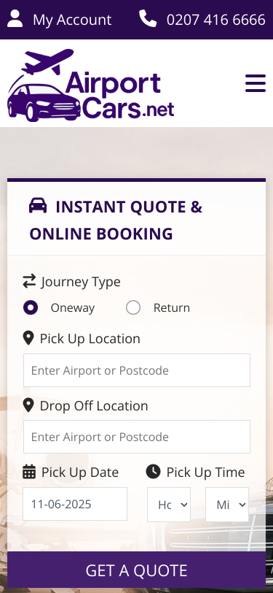Focus the Pick Up Location input field

pyautogui.click(x=137, y=370)
